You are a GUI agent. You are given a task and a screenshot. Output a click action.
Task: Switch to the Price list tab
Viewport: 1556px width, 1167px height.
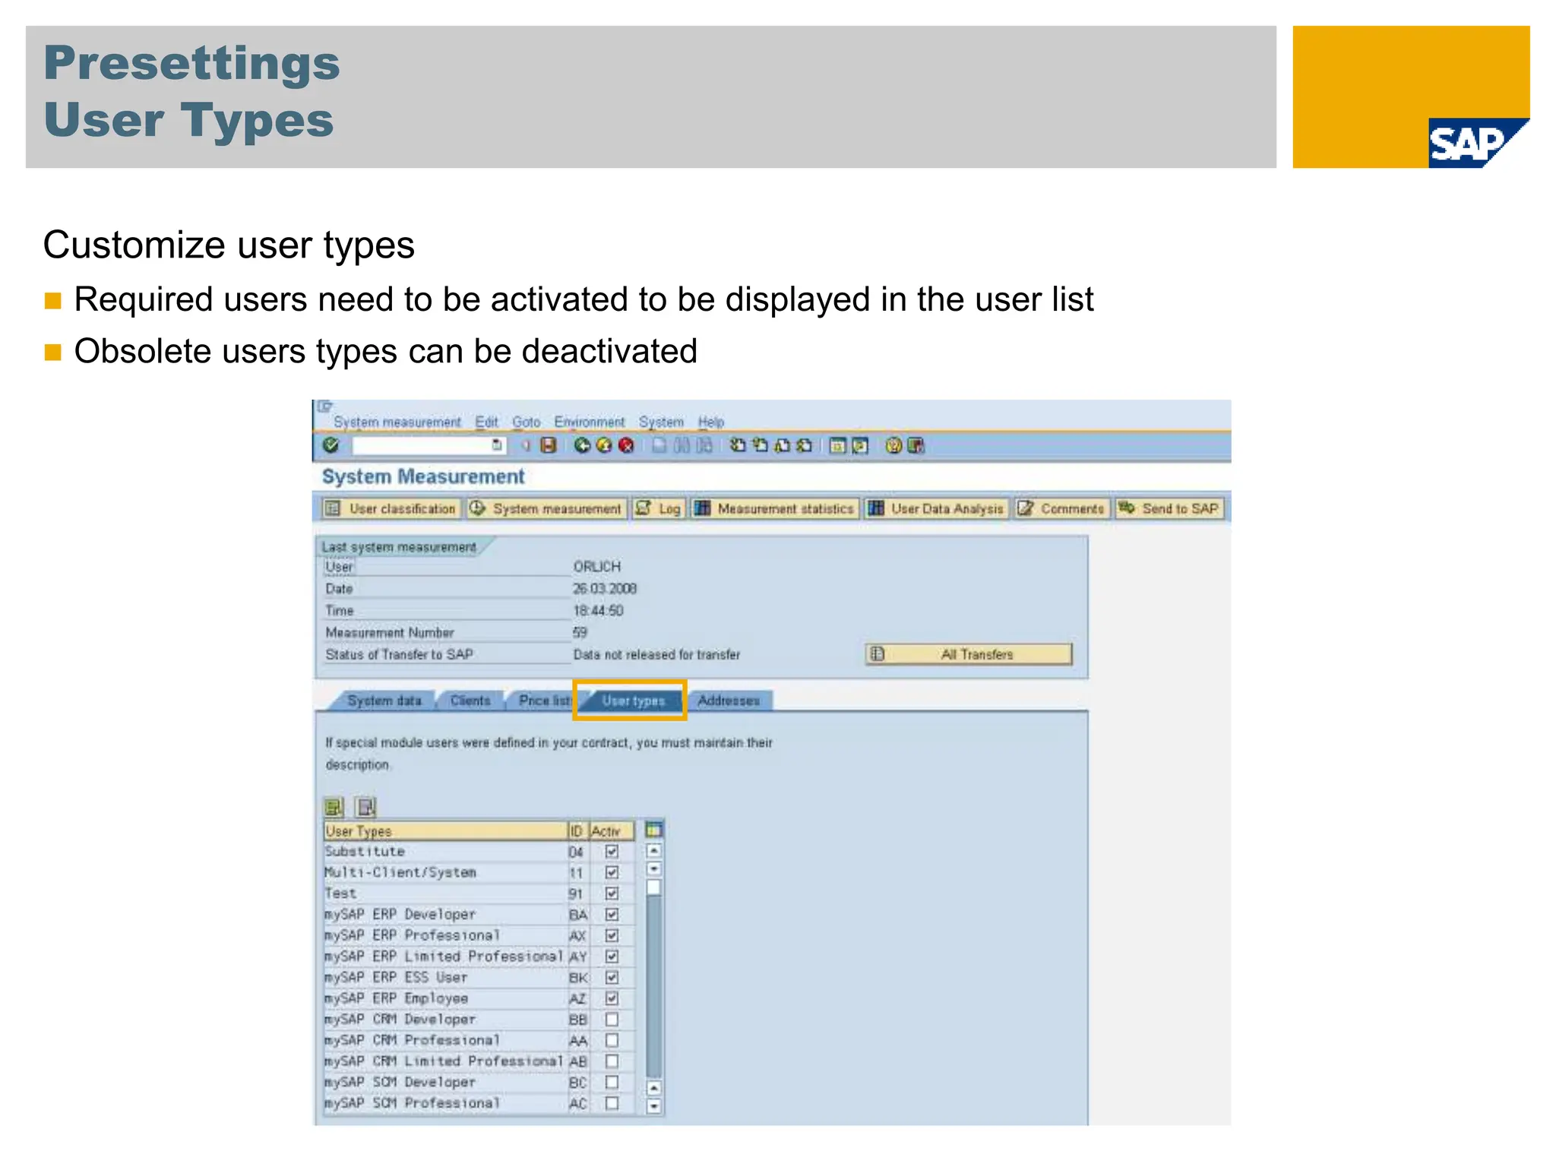[542, 701]
